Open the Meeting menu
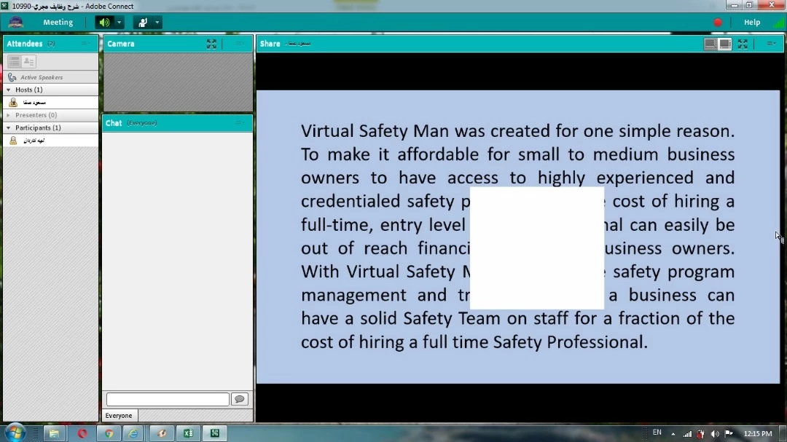The width and height of the screenshot is (787, 442). point(58,22)
